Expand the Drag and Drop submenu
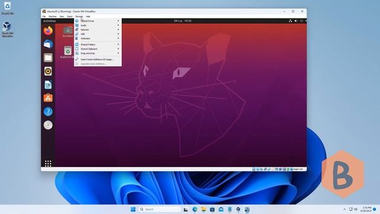 coord(98,53)
